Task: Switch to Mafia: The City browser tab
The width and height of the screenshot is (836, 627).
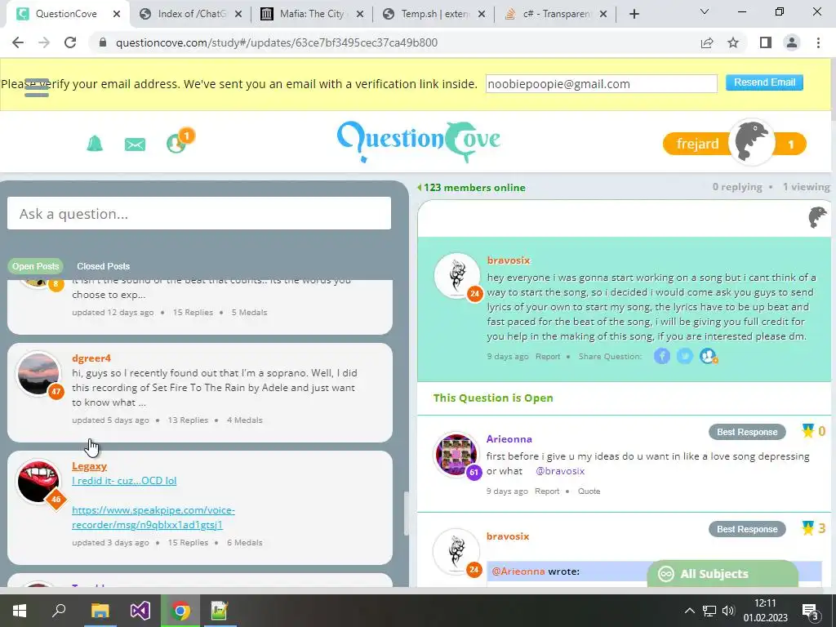Action: coord(312,14)
